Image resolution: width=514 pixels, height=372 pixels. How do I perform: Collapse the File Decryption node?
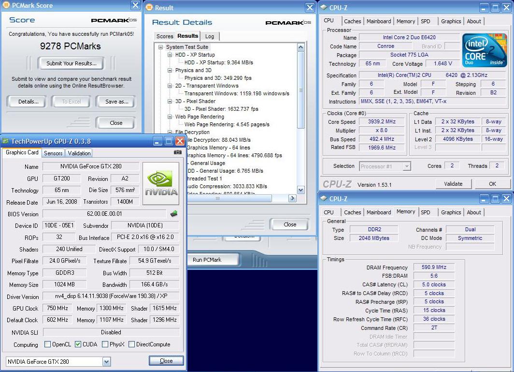tap(170, 132)
